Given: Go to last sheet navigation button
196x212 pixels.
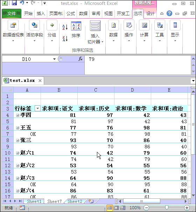Looking at the screenshot, I should 20,201.
